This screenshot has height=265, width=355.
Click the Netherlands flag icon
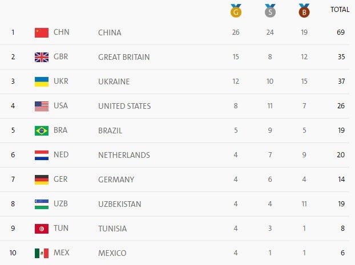42,154
